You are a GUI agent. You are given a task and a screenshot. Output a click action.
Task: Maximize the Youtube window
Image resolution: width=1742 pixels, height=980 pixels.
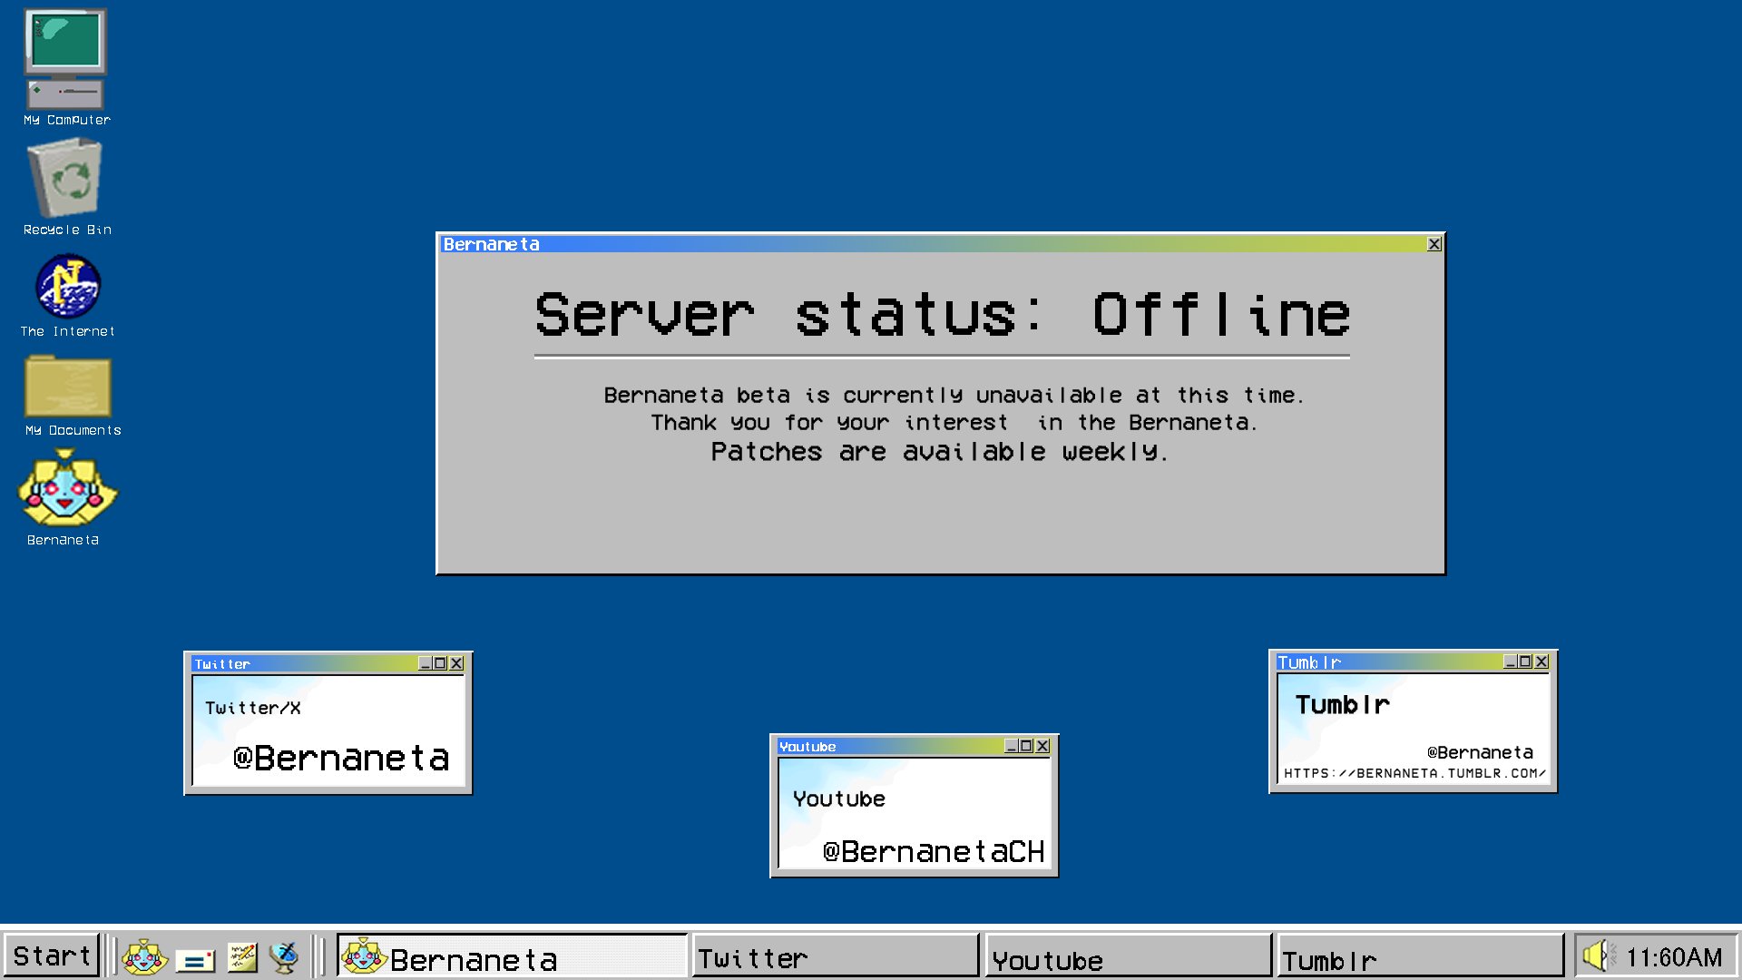tap(1026, 746)
